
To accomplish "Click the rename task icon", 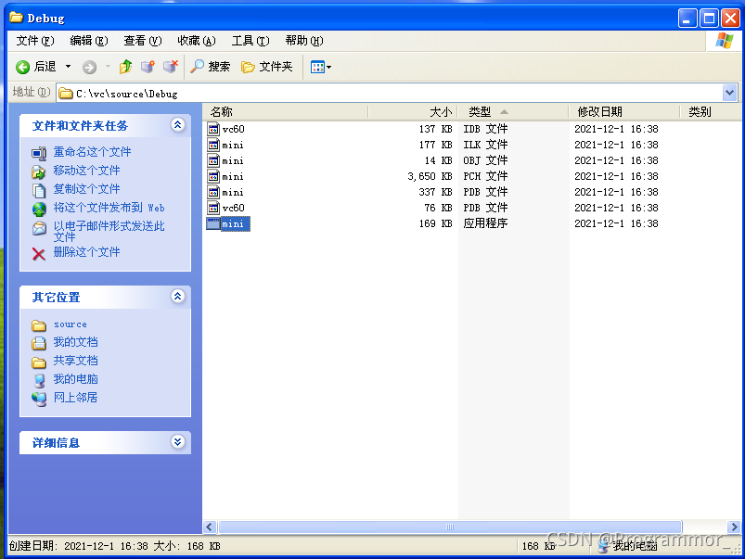I will coord(39,153).
